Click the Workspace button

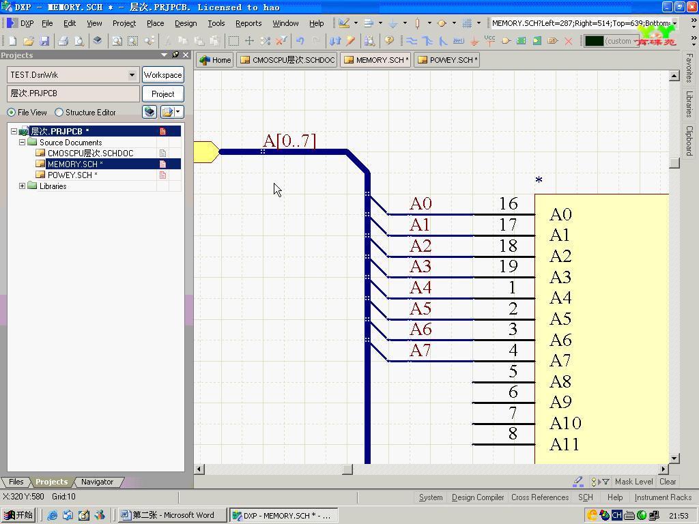(162, 75)
